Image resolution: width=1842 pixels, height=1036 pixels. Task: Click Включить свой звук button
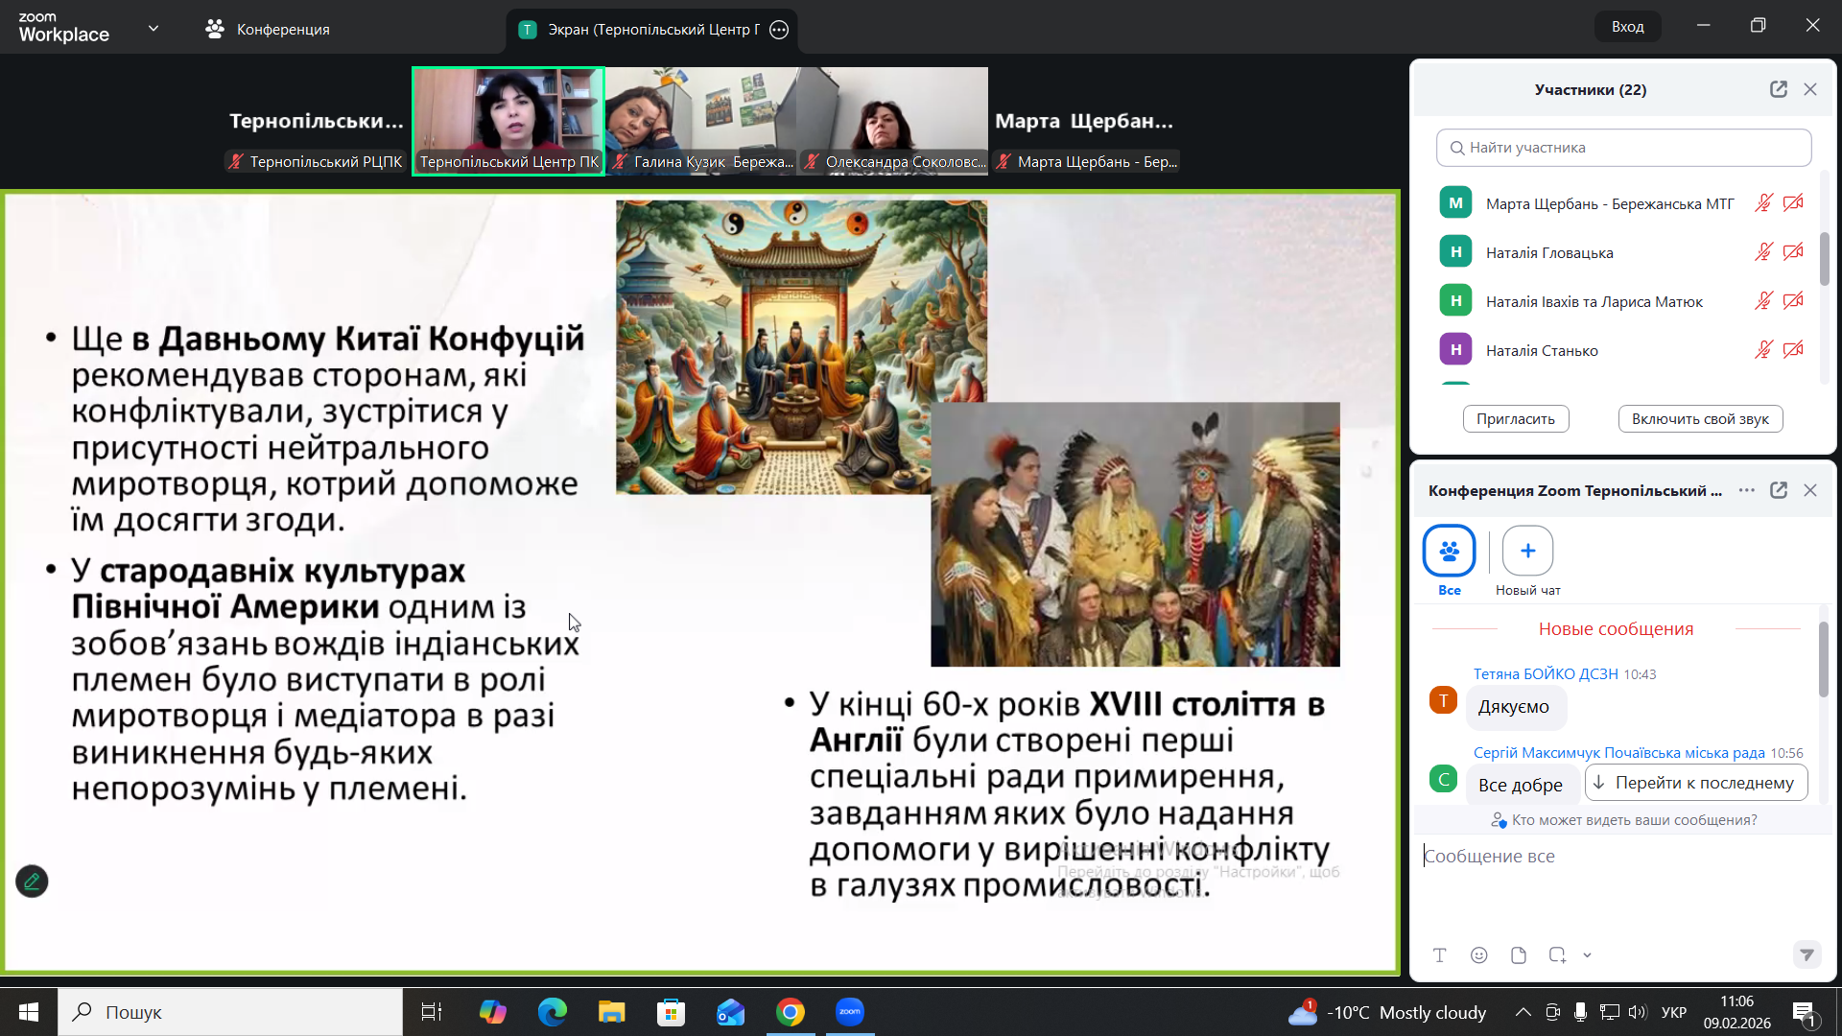pyautogui.click(x=1699, y=419)
